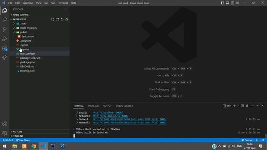Open package.json file
The width and height of the screenshot is (267, 150).
(x=39, y=62)
